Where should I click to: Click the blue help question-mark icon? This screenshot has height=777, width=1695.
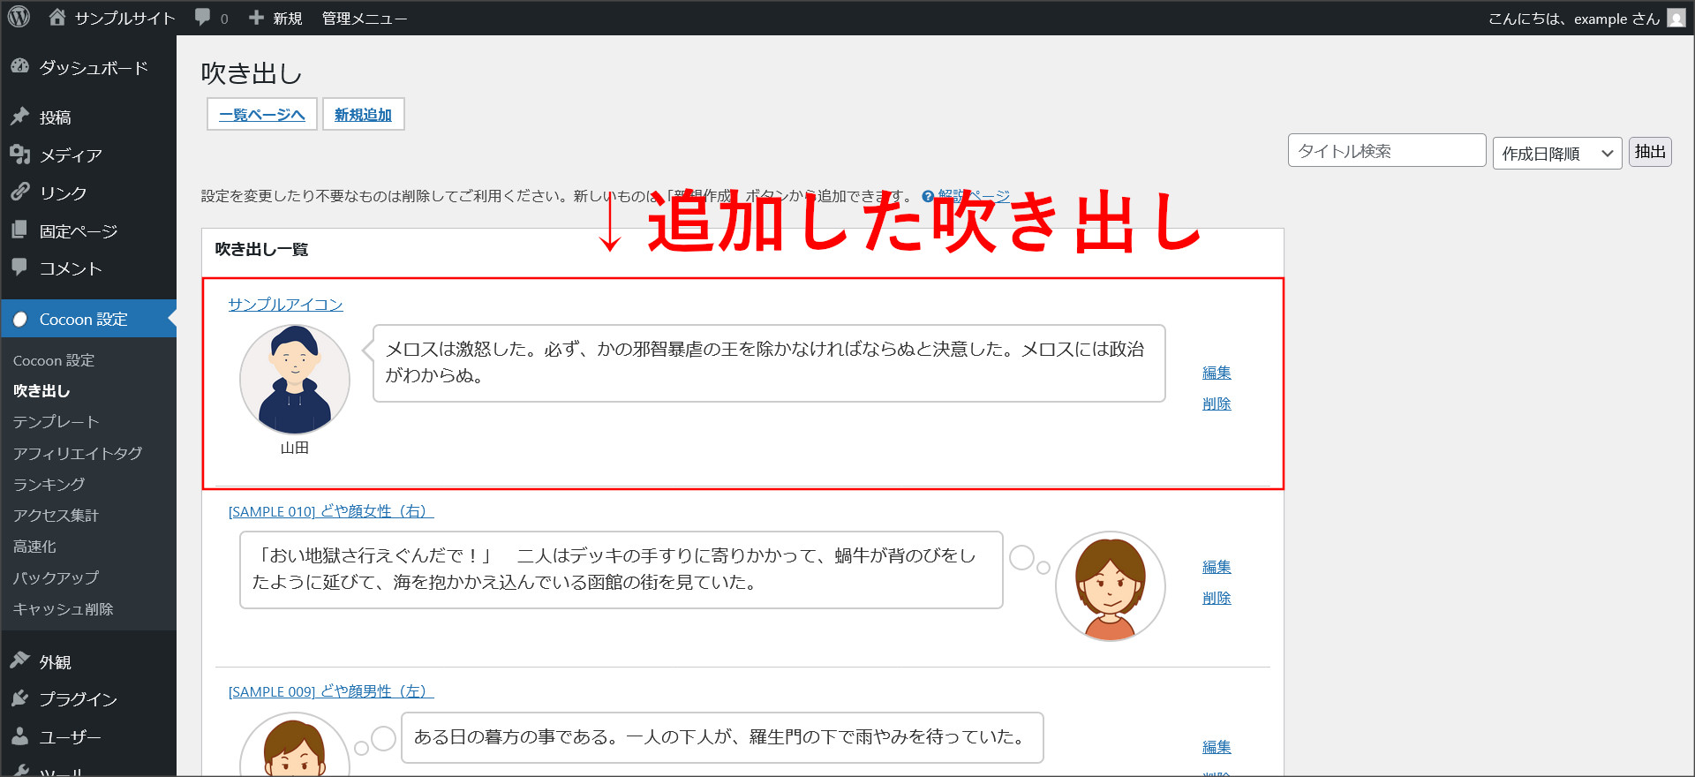pos(928,196)
